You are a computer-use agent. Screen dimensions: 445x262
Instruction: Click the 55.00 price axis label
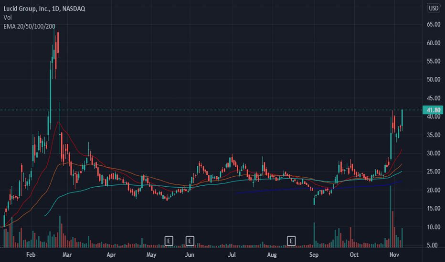(x=434, y=61)
